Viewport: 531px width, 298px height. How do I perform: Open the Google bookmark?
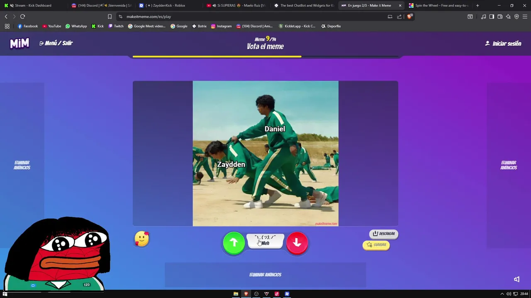coord(179,26)
